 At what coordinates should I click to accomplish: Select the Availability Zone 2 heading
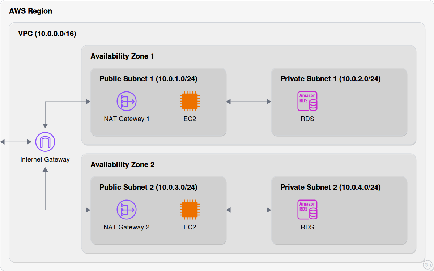[122, 165]
